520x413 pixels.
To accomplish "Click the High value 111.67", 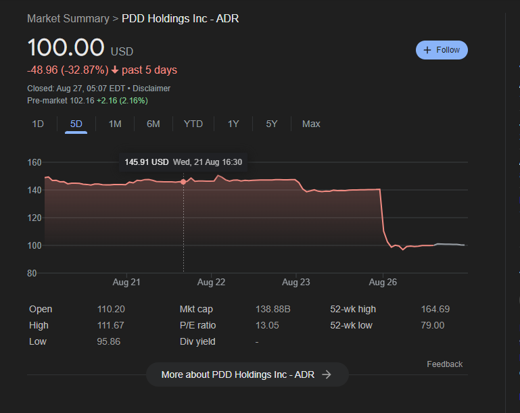I will point(110,326).
